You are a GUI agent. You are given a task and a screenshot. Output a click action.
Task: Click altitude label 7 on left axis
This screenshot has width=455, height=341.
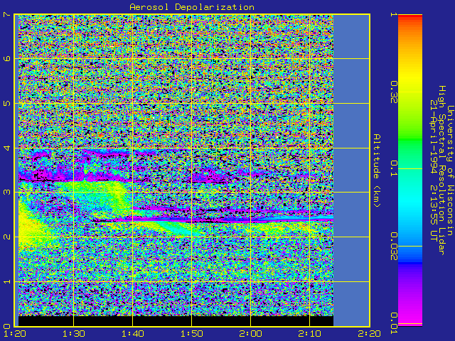point(6,14)
